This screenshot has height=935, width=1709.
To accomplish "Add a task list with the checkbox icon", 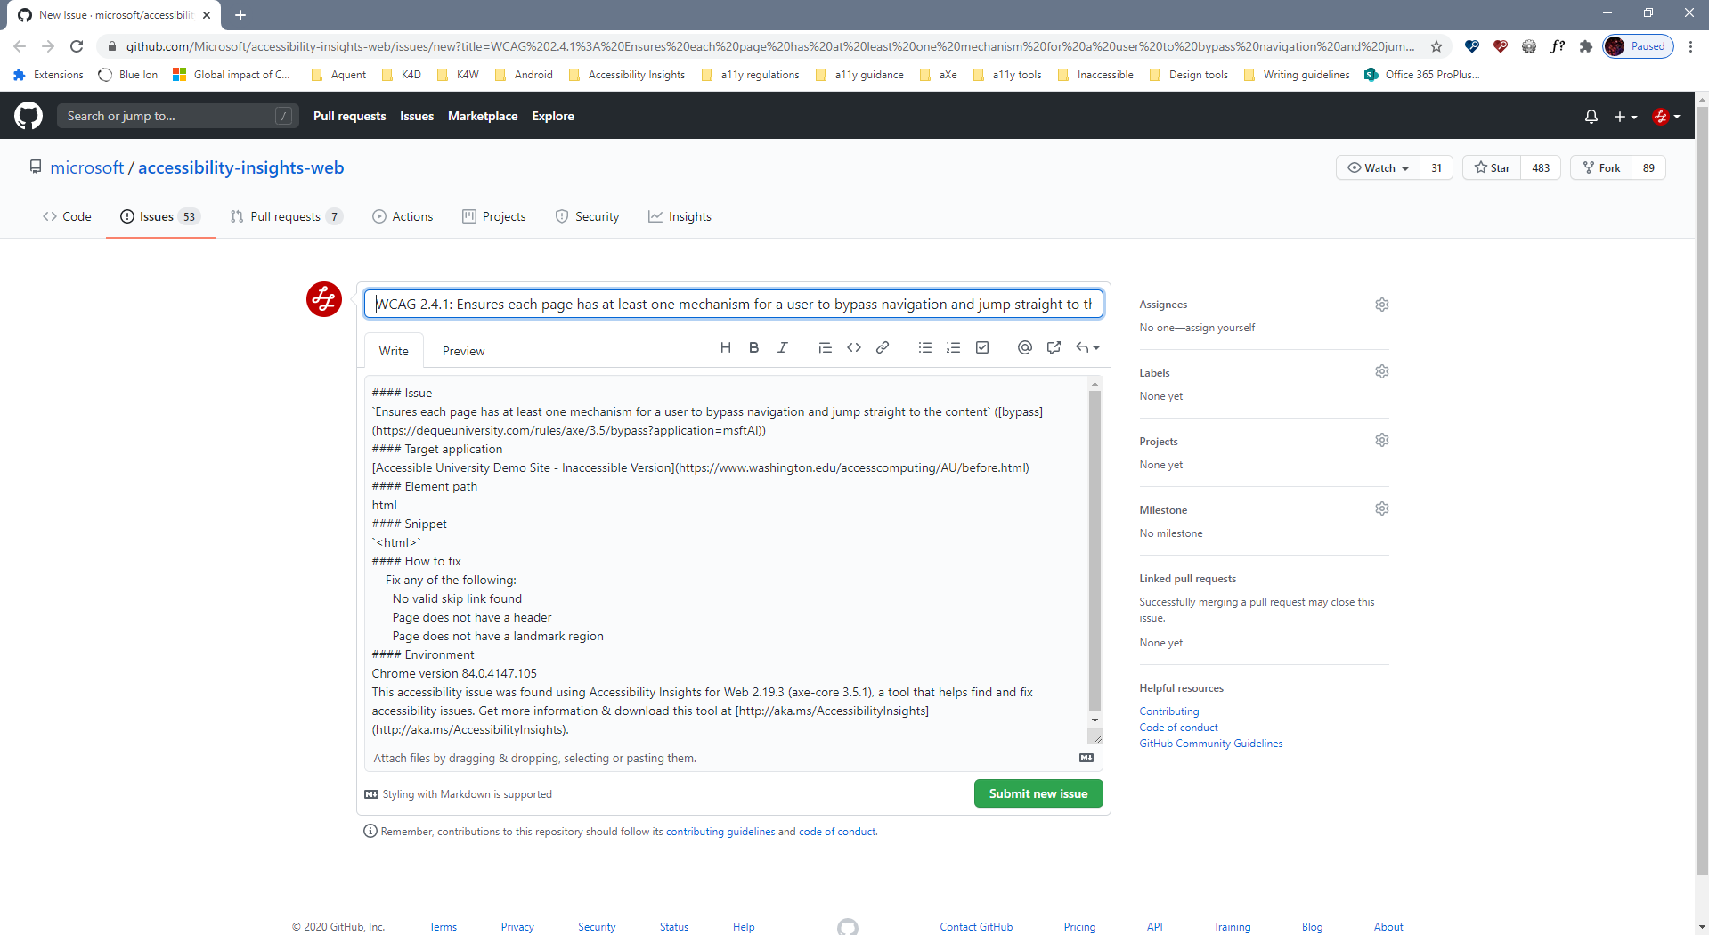I will pyautogui.click(x=982, y=348).
